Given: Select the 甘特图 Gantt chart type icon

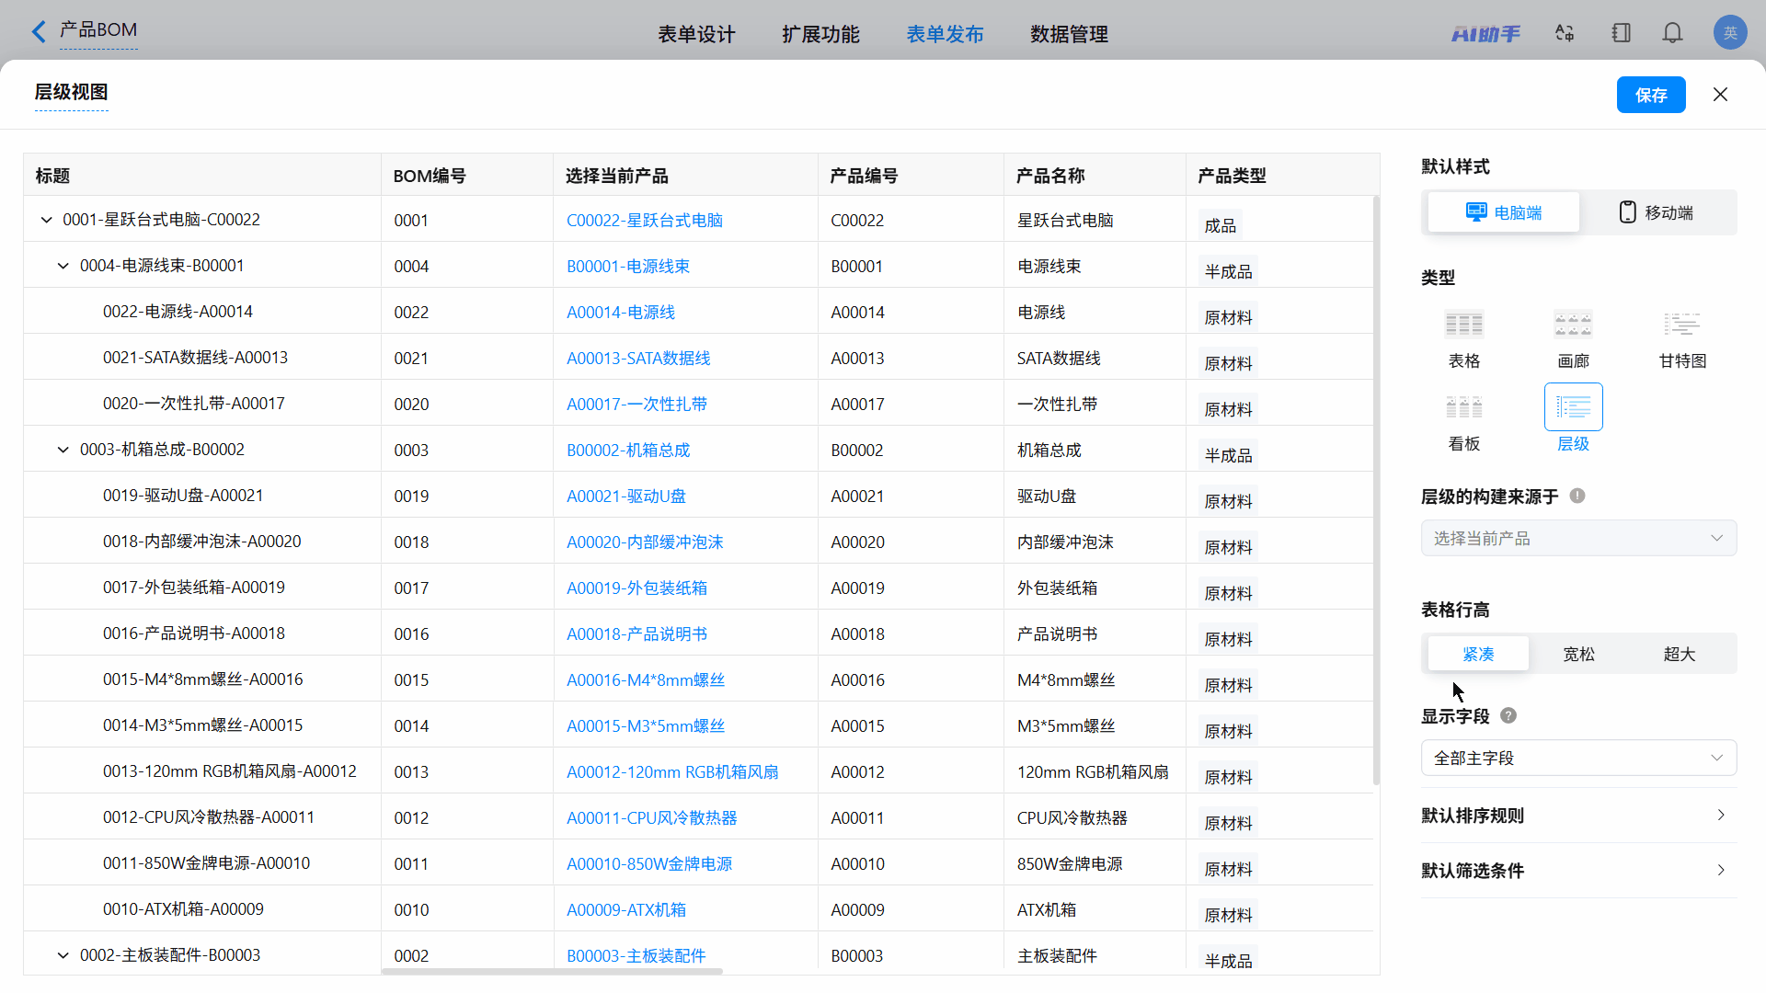Looking at the screenshot, I should pos(1682,325).
